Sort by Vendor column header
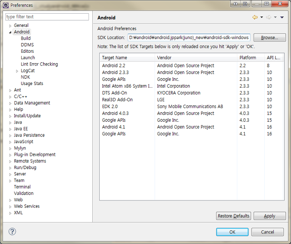Viewport: 291px width, 244px height. [196, 58]
